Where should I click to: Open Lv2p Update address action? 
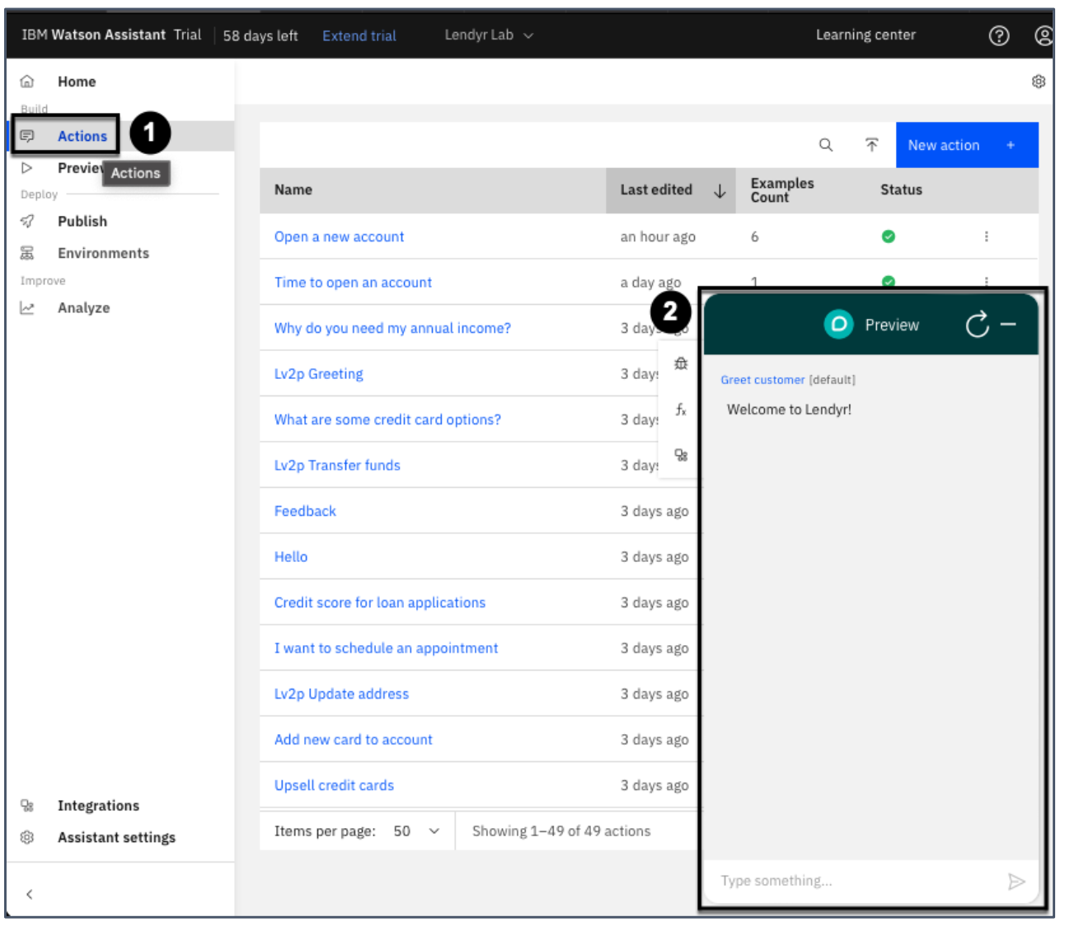pyautogui.click(x=341, y=694)
